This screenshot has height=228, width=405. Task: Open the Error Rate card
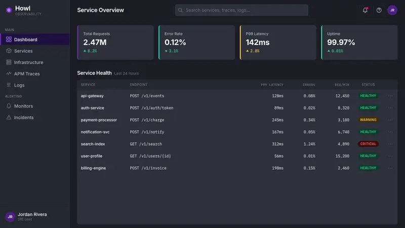pyautogui.click(x=197, y=43)
